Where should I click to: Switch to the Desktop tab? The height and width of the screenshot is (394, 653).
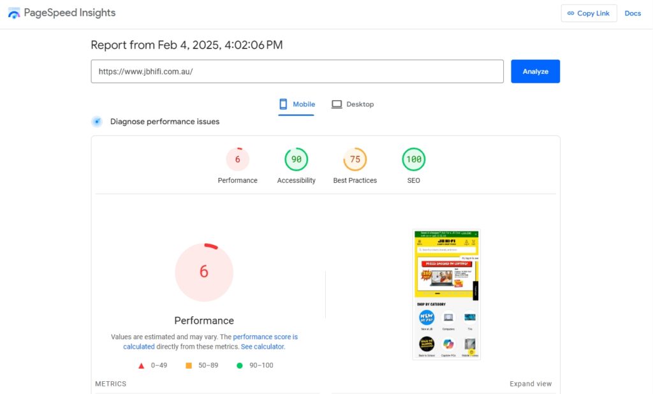tap(360, 104)
